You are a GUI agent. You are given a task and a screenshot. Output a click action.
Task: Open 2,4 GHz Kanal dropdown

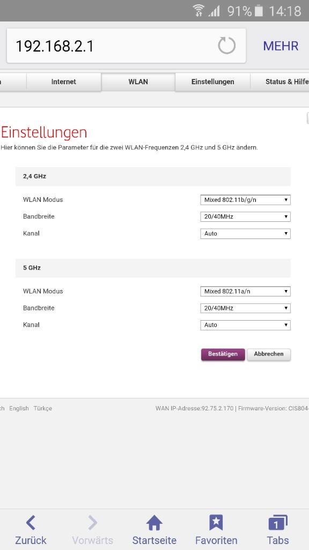click(245, 234)
